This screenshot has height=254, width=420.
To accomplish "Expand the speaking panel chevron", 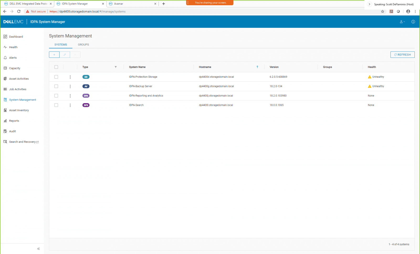I will 369,4.
